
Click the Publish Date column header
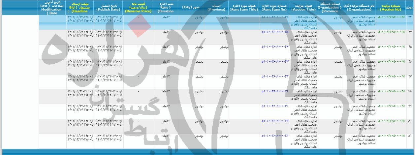[108, 8]
